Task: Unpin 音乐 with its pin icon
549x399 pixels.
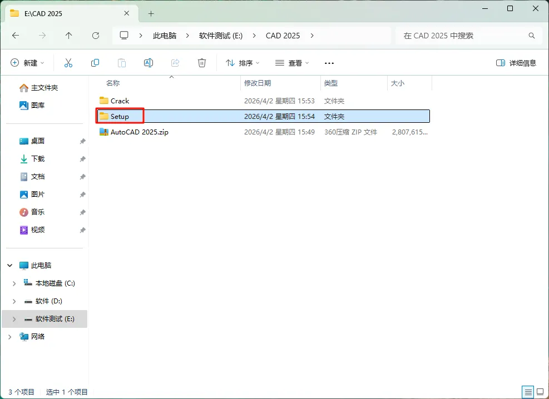Action: click(x=82, y=212)
